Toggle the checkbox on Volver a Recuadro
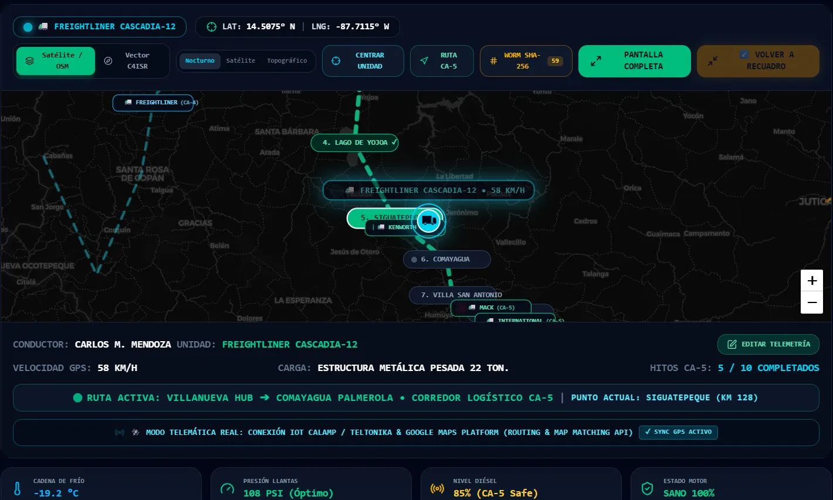833x500 pixels. pos(744,55)
